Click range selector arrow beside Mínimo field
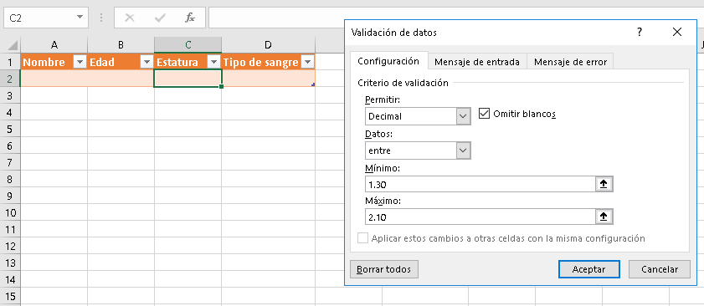Image resolution: width=704 pixels, height=306 pixels. (604, 184)
